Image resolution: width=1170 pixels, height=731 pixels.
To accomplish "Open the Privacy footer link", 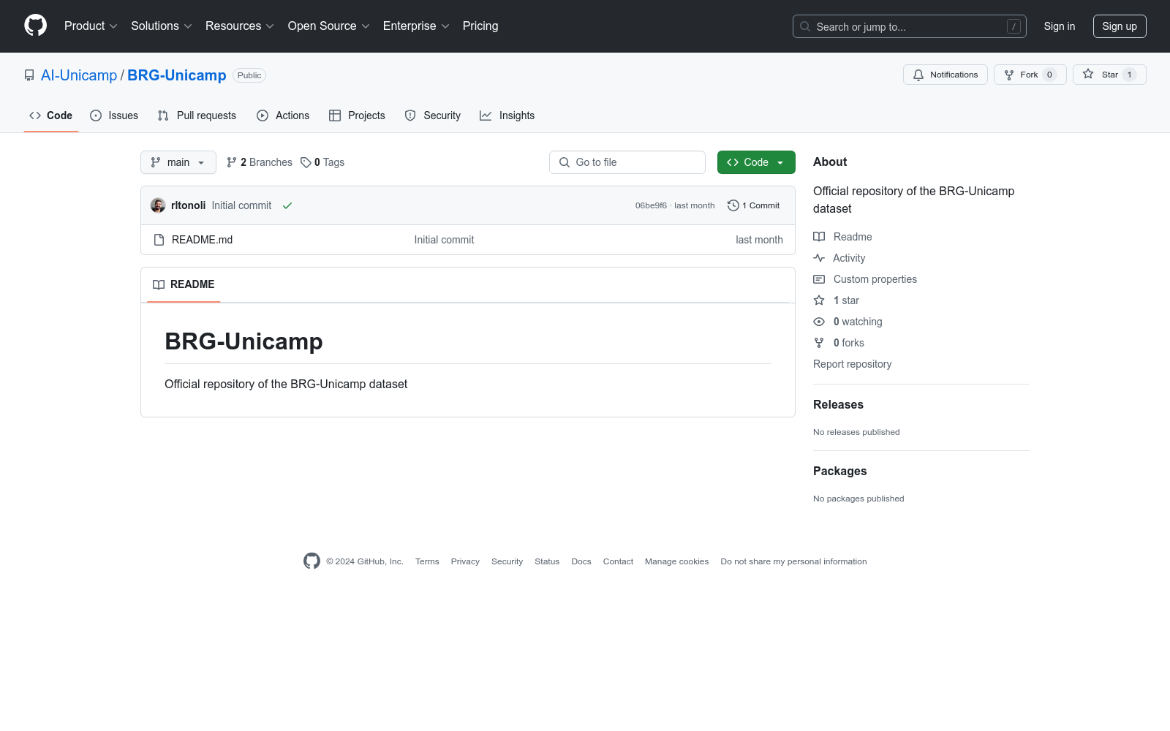I will [465, 561].
